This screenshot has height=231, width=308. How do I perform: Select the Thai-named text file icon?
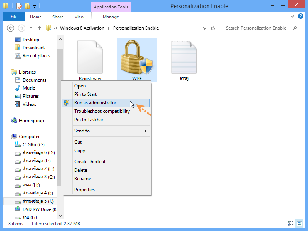184,57
